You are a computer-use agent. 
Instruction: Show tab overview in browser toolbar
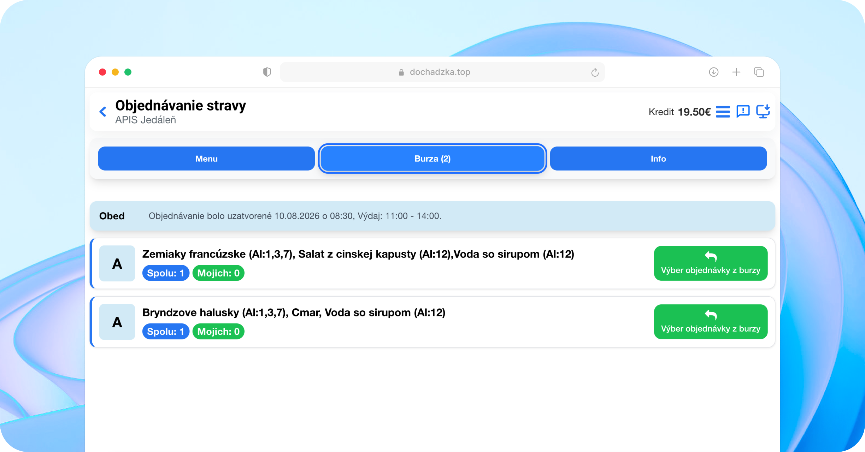tap(759, 72)
